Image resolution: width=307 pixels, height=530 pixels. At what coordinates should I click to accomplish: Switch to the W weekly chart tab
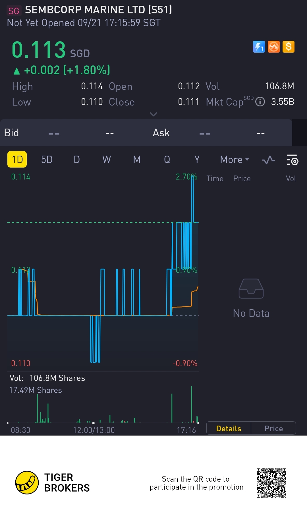pos(107,160)
